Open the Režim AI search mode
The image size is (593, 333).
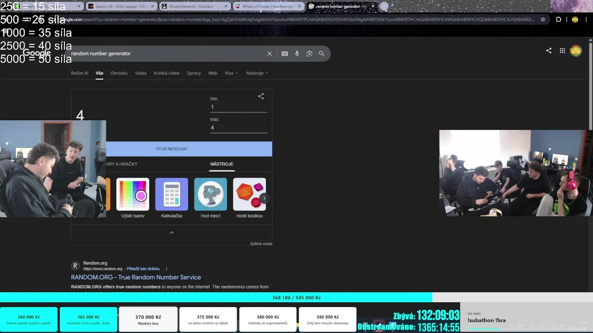tap(79, 73)
